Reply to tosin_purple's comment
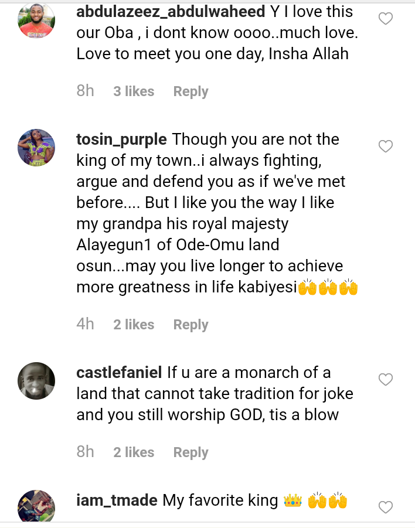 191,325
